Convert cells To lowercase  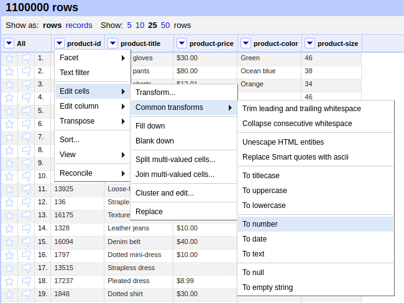(x=316, y=206)
